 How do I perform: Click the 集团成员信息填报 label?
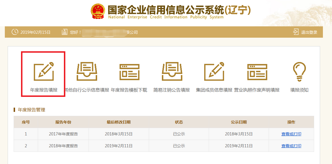click(x=214, y=90)
